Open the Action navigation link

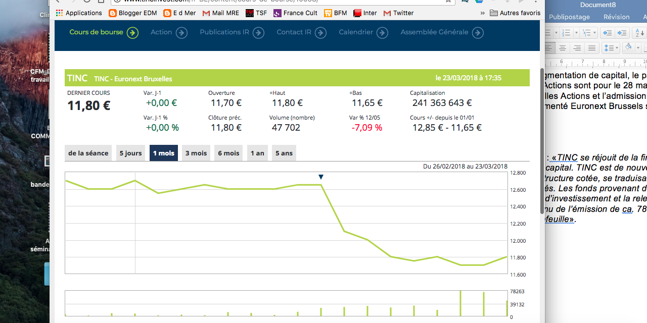pyautogui.click(x=169, y=33)
